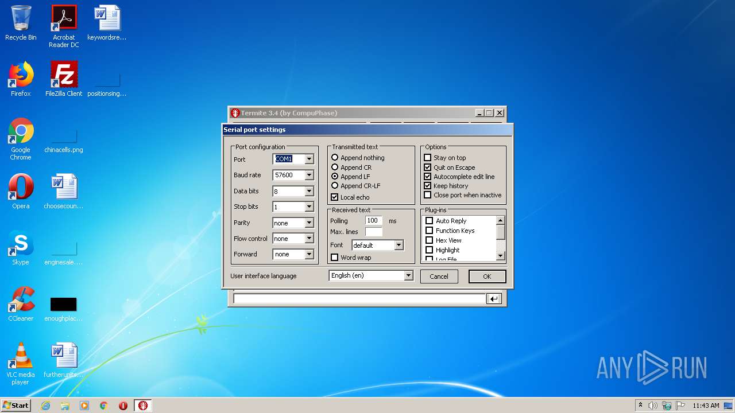Screen dimensions: 735x413
Task: Launch VLC media player desktop icon
Action: tap(21, 364)
